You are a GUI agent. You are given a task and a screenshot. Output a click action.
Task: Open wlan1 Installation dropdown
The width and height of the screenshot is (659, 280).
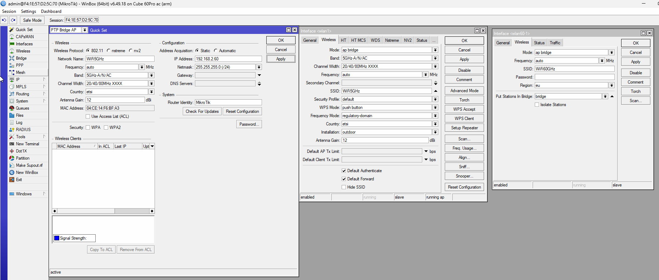[x=436, y=132]
